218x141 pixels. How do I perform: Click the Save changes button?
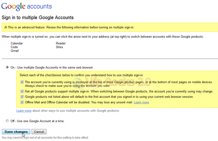click(x=16, y=132)
